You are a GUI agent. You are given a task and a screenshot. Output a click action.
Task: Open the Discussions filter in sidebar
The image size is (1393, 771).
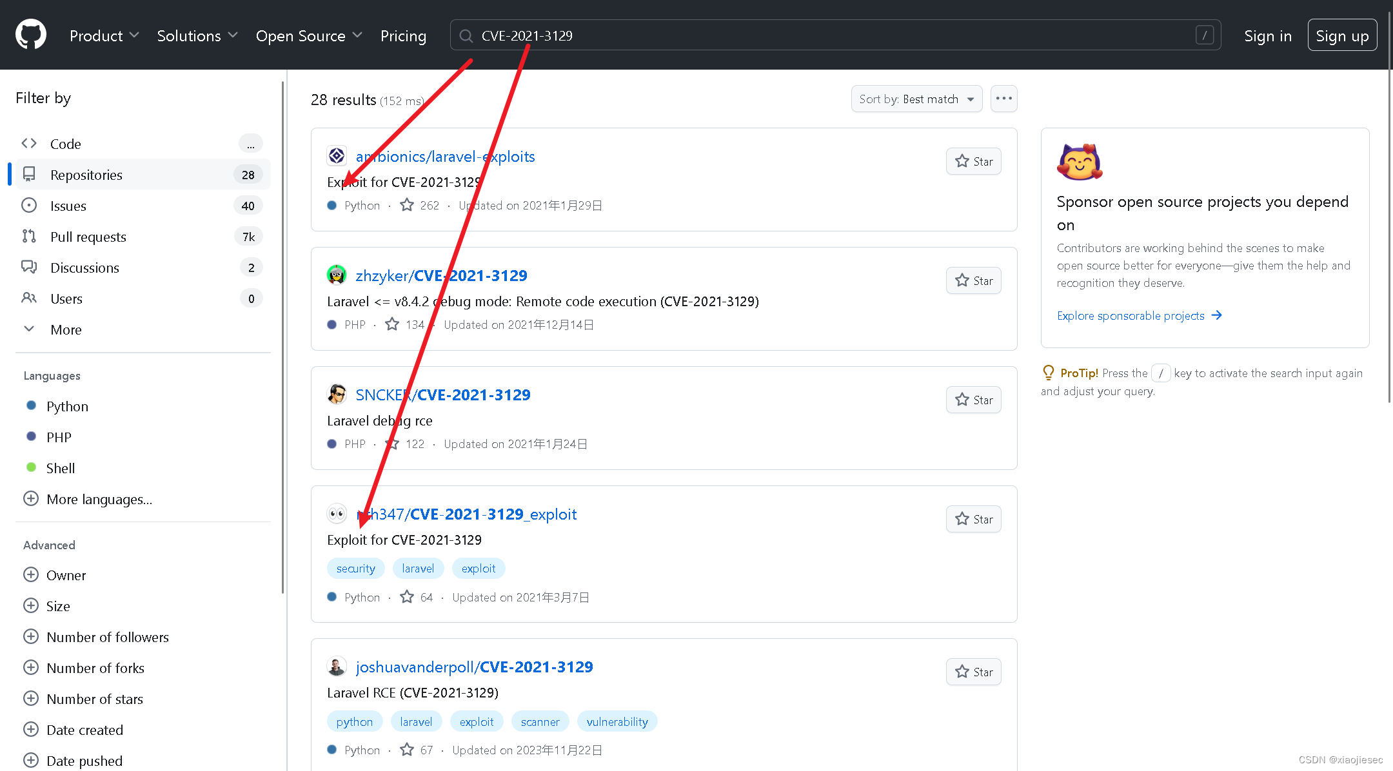pyautogui.click(x=84, y=267)
